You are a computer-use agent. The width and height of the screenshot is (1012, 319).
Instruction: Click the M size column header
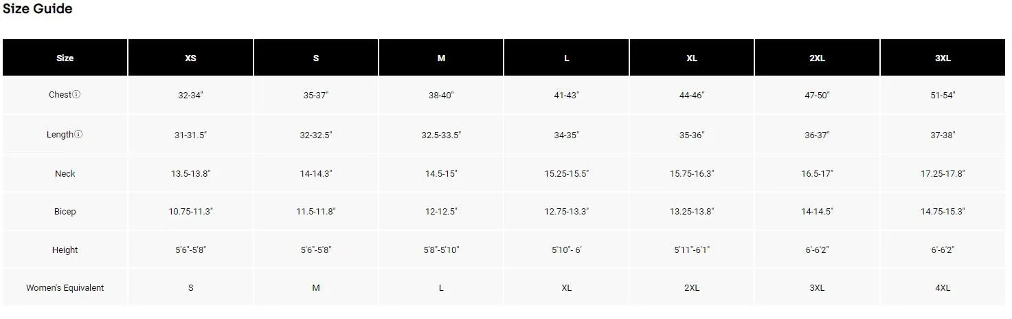pos(441,58)
